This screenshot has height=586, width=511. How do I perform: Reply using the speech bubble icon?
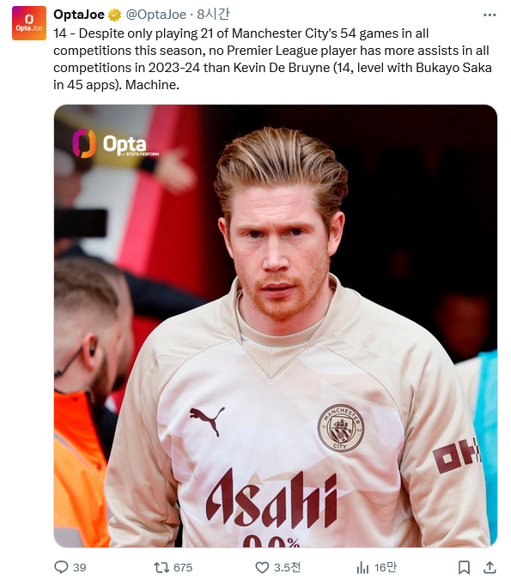click(x=61, y=567)
